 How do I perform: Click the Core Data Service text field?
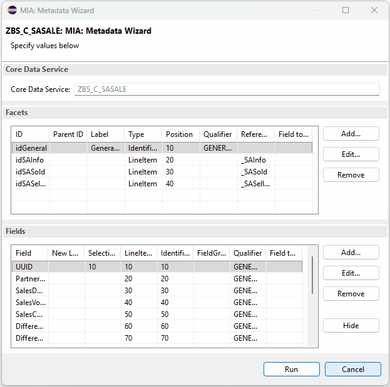point(227,89)
